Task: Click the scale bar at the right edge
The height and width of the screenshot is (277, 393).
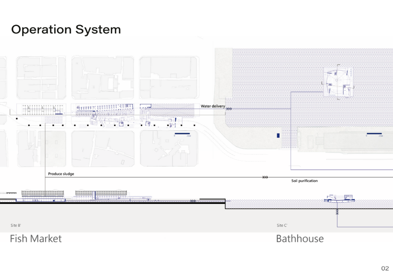Action: (374, 133)
